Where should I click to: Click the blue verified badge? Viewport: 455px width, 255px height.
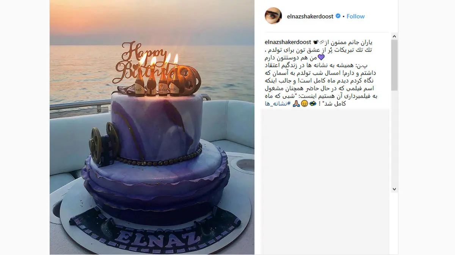point(338,16)
